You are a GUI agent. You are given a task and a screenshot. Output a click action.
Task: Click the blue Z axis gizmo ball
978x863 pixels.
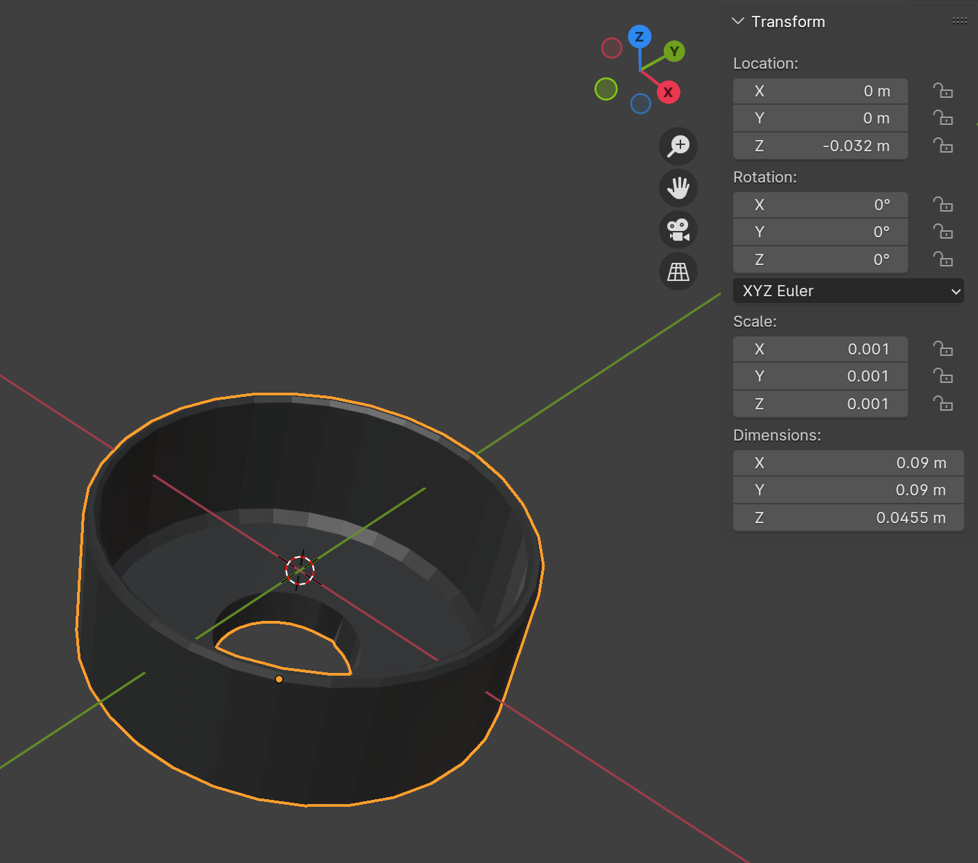639,37
